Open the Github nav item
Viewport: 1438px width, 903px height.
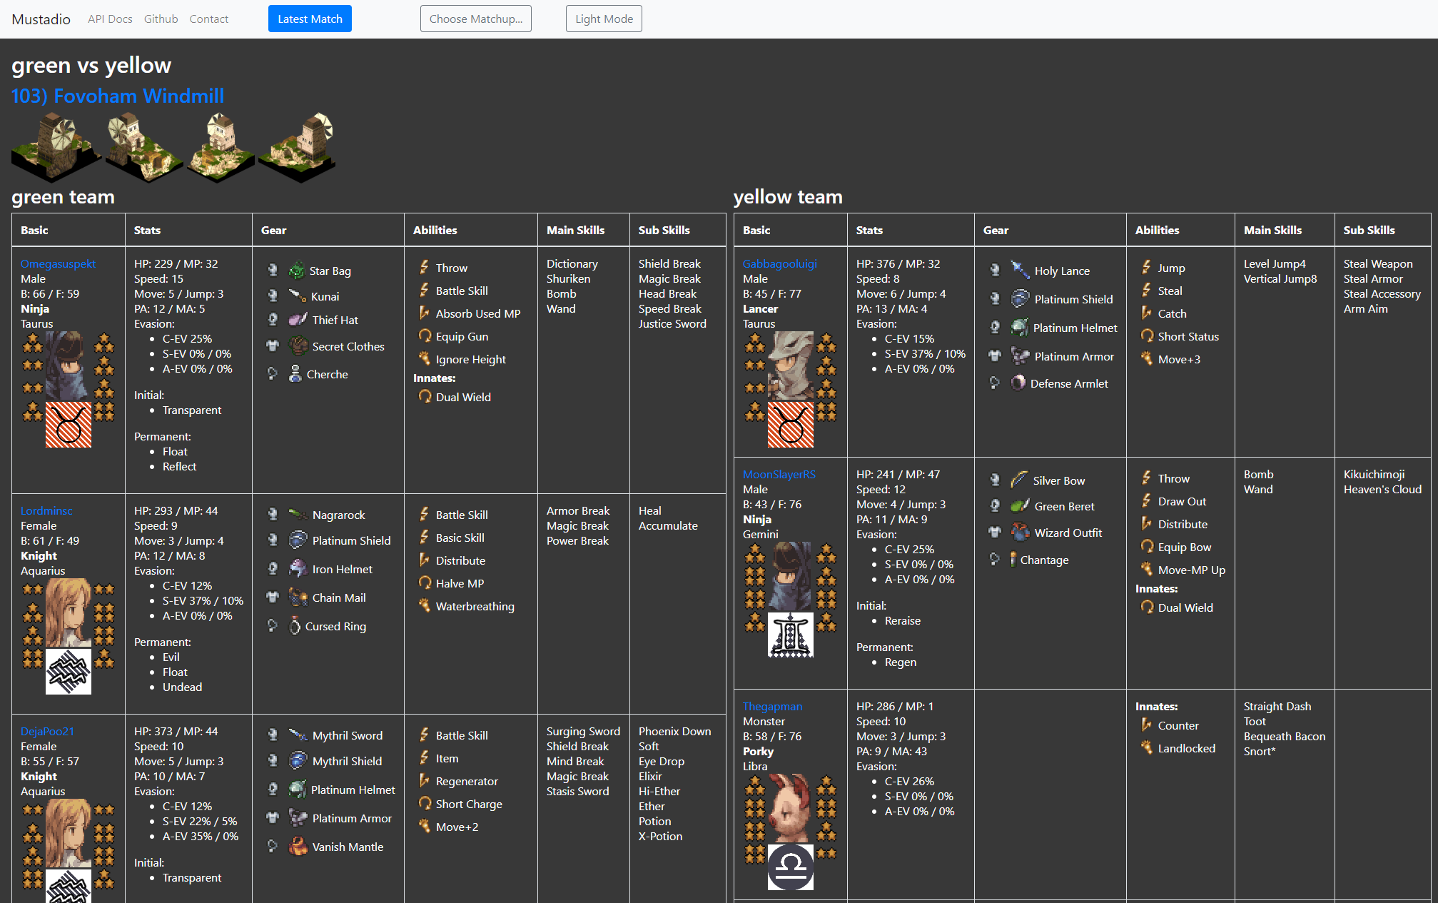click(x=161, y=19)
